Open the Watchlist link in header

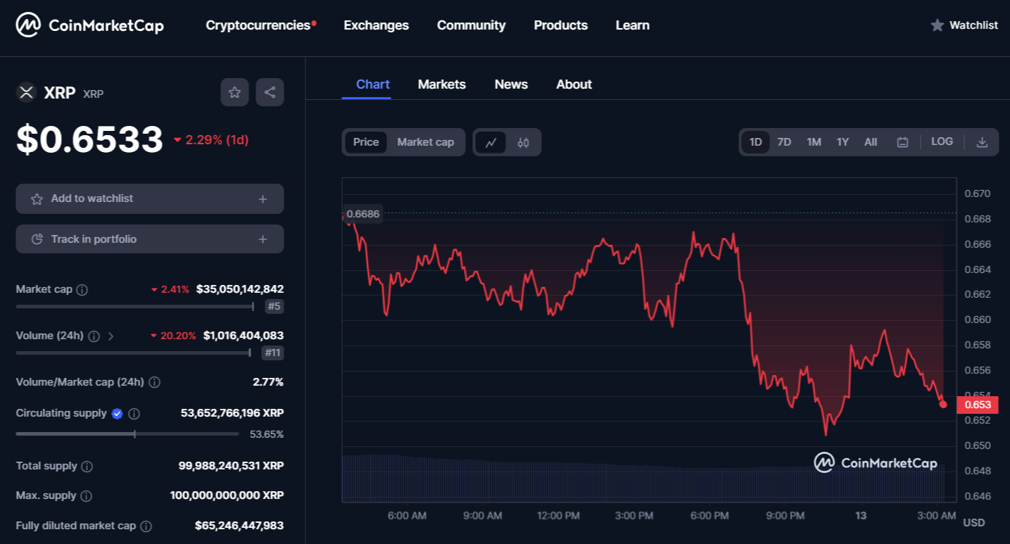(973, 25)
